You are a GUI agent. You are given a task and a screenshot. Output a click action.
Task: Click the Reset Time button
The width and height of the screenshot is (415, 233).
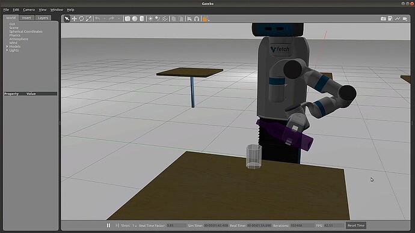click(x=356, y=225)
